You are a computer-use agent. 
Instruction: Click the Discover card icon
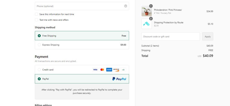116,70
